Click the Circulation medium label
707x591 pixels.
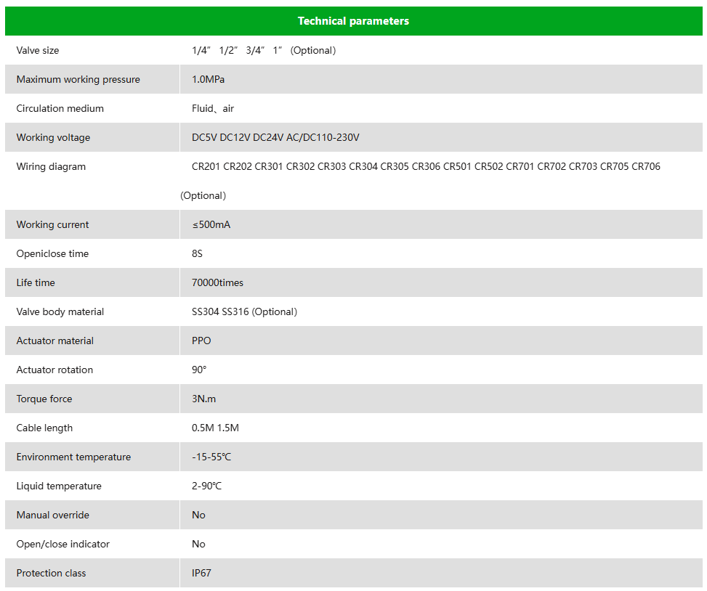tap(60, 108)
